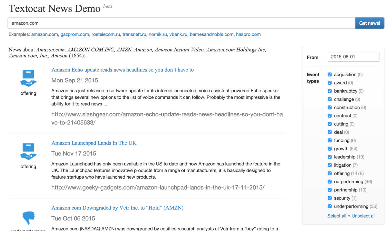
Task: Click the Event types label
Action: tap(313, 78)
